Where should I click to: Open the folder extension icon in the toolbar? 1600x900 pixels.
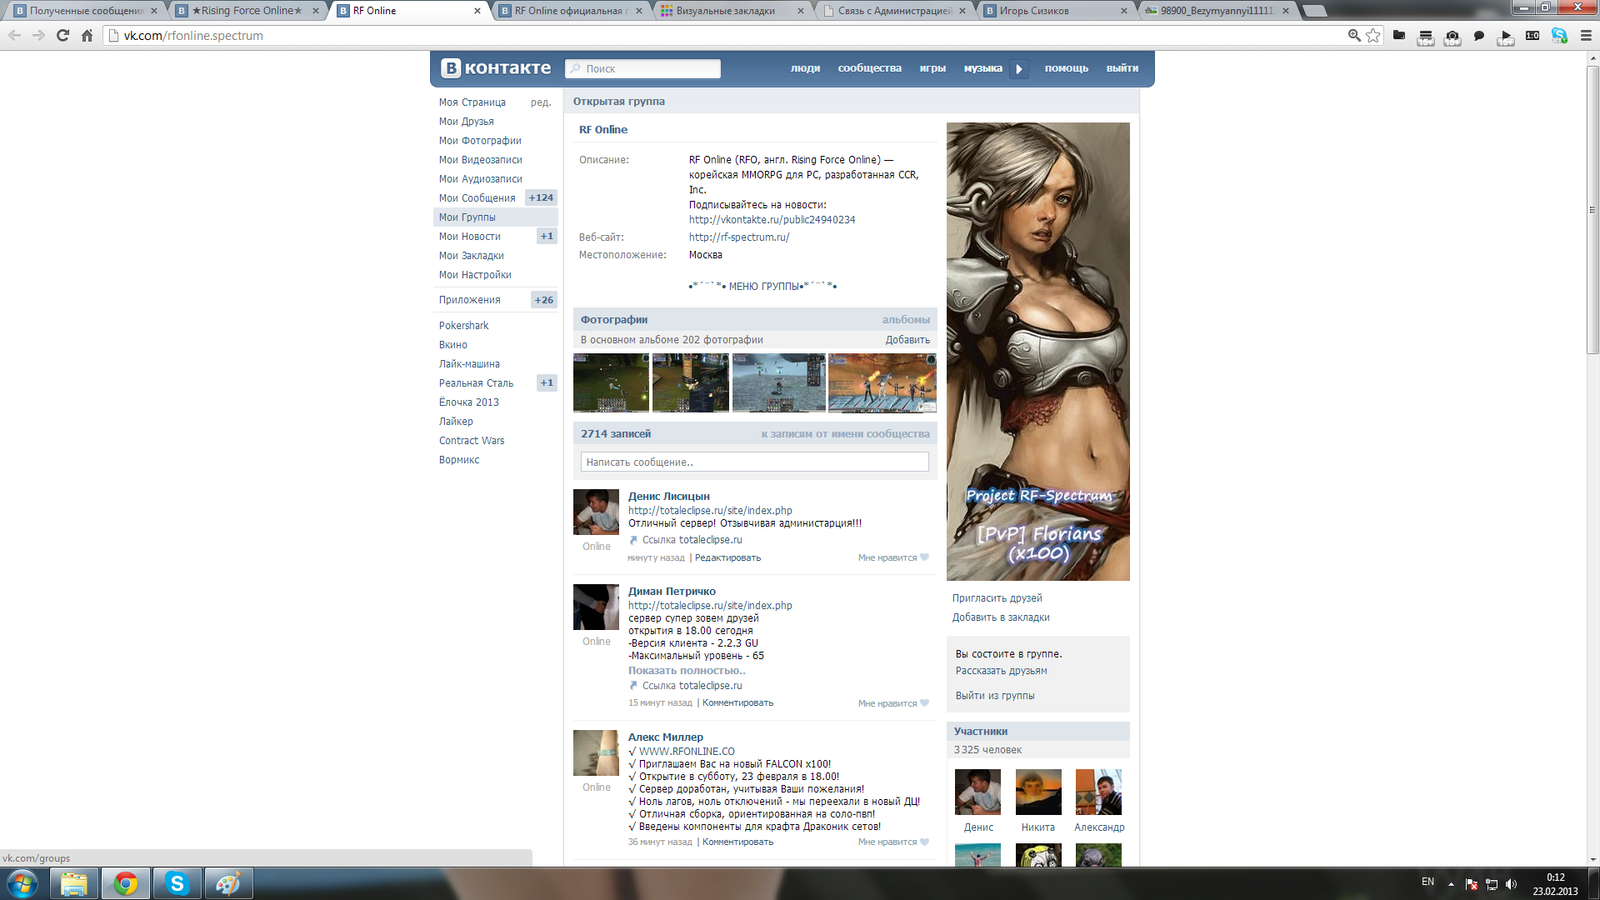point(1399,36)
